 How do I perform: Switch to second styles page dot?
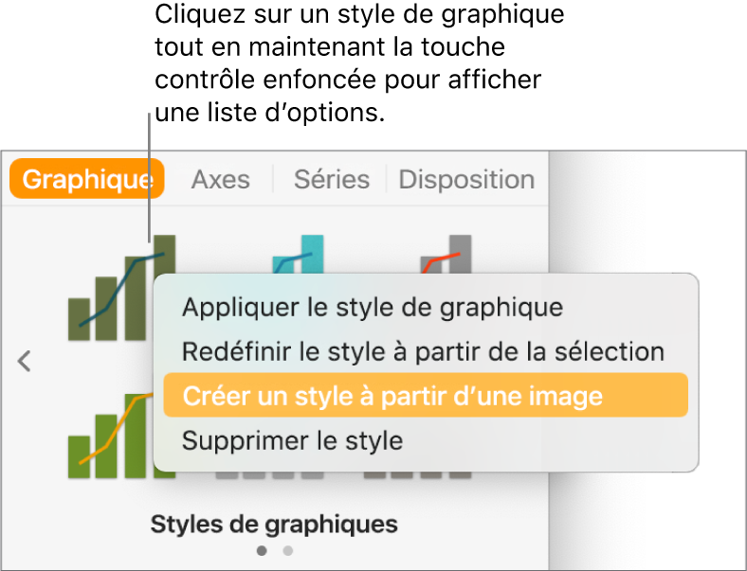coord(288,549)
